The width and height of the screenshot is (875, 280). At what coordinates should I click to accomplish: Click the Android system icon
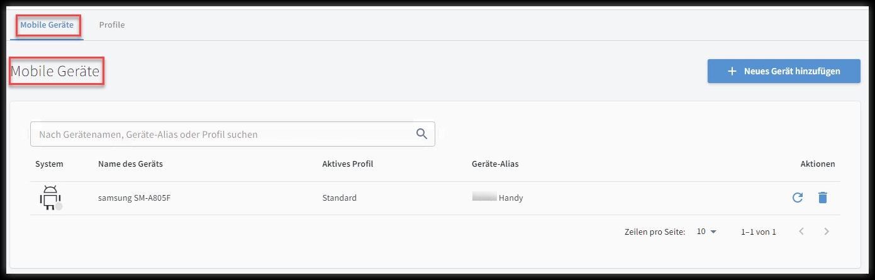[x=49, y=198]
